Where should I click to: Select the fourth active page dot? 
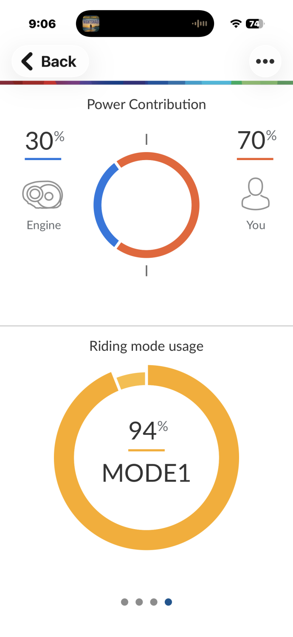168,602
